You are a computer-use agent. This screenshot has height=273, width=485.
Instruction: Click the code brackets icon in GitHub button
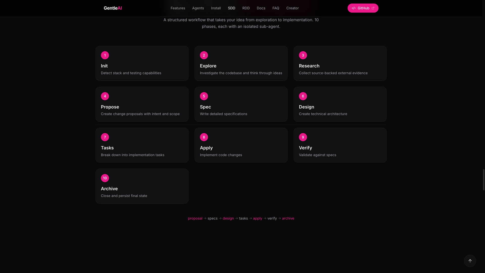click(354, 8)
